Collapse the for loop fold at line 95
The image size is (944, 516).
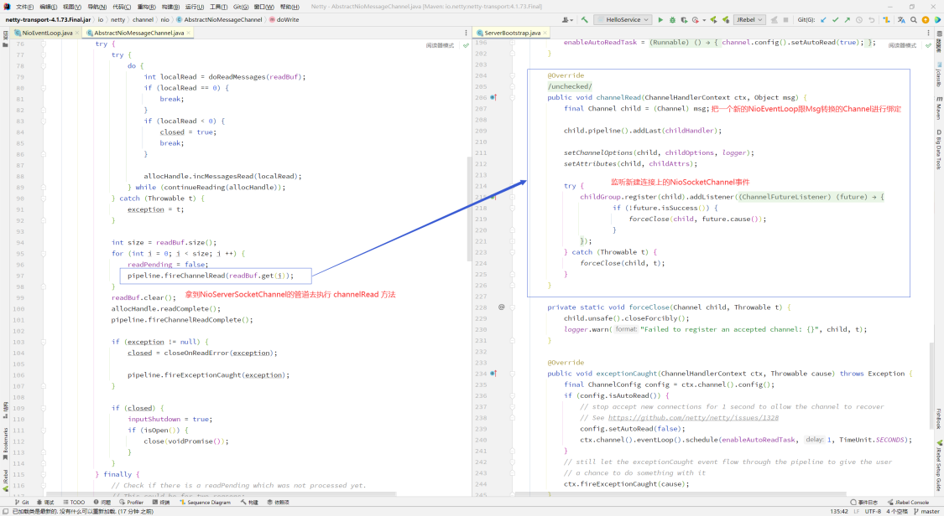click(44, 254)
